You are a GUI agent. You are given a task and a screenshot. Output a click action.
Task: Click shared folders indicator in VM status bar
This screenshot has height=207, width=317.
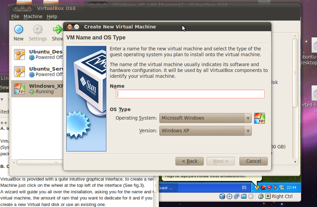click(x=243, y=196)
